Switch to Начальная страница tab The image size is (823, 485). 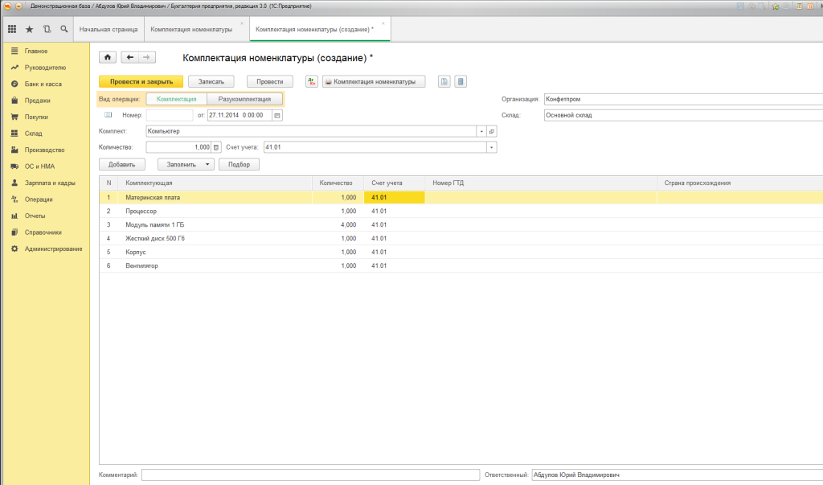pyautogui.click(x=109, y=30)
